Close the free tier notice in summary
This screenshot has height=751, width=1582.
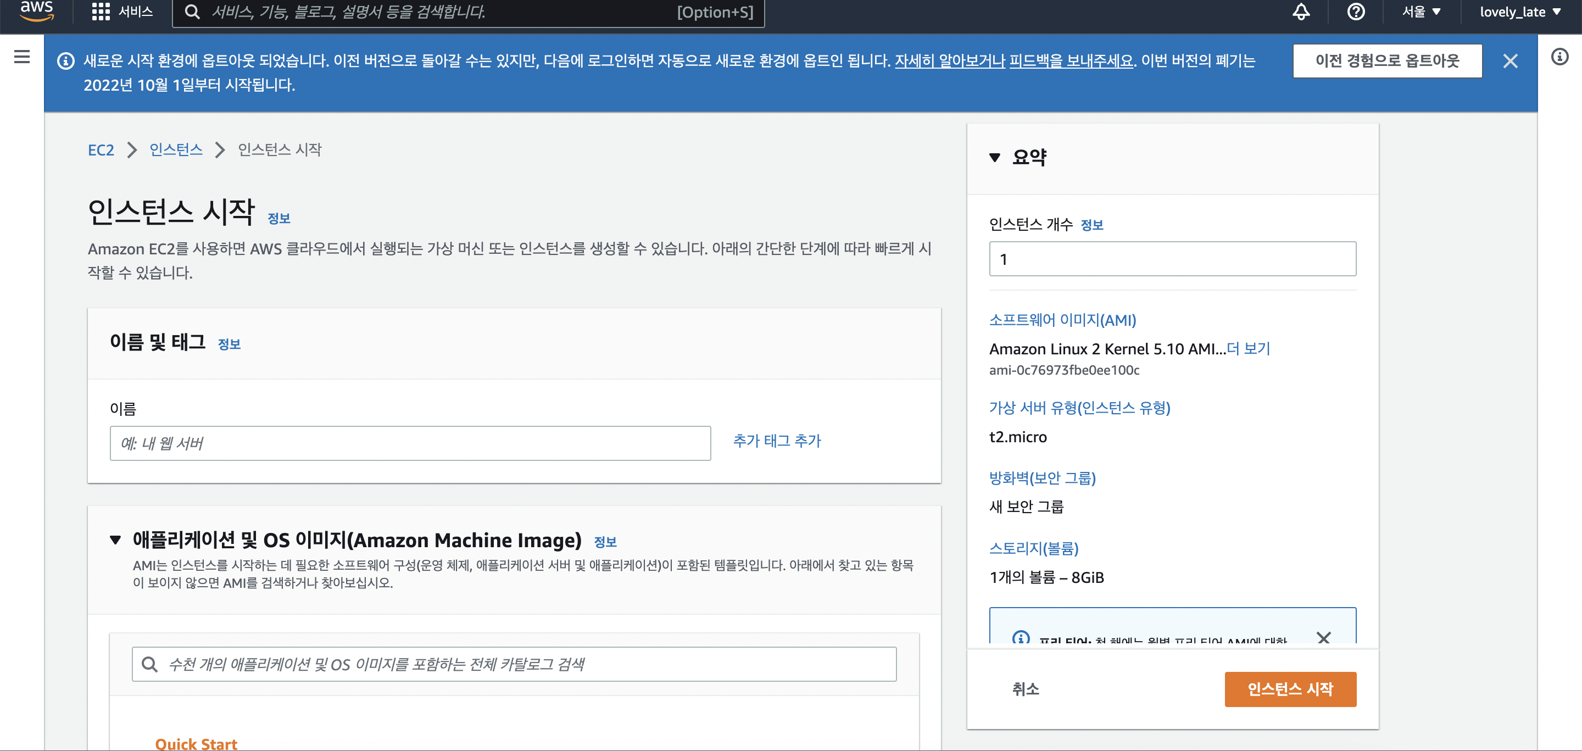1323,637
